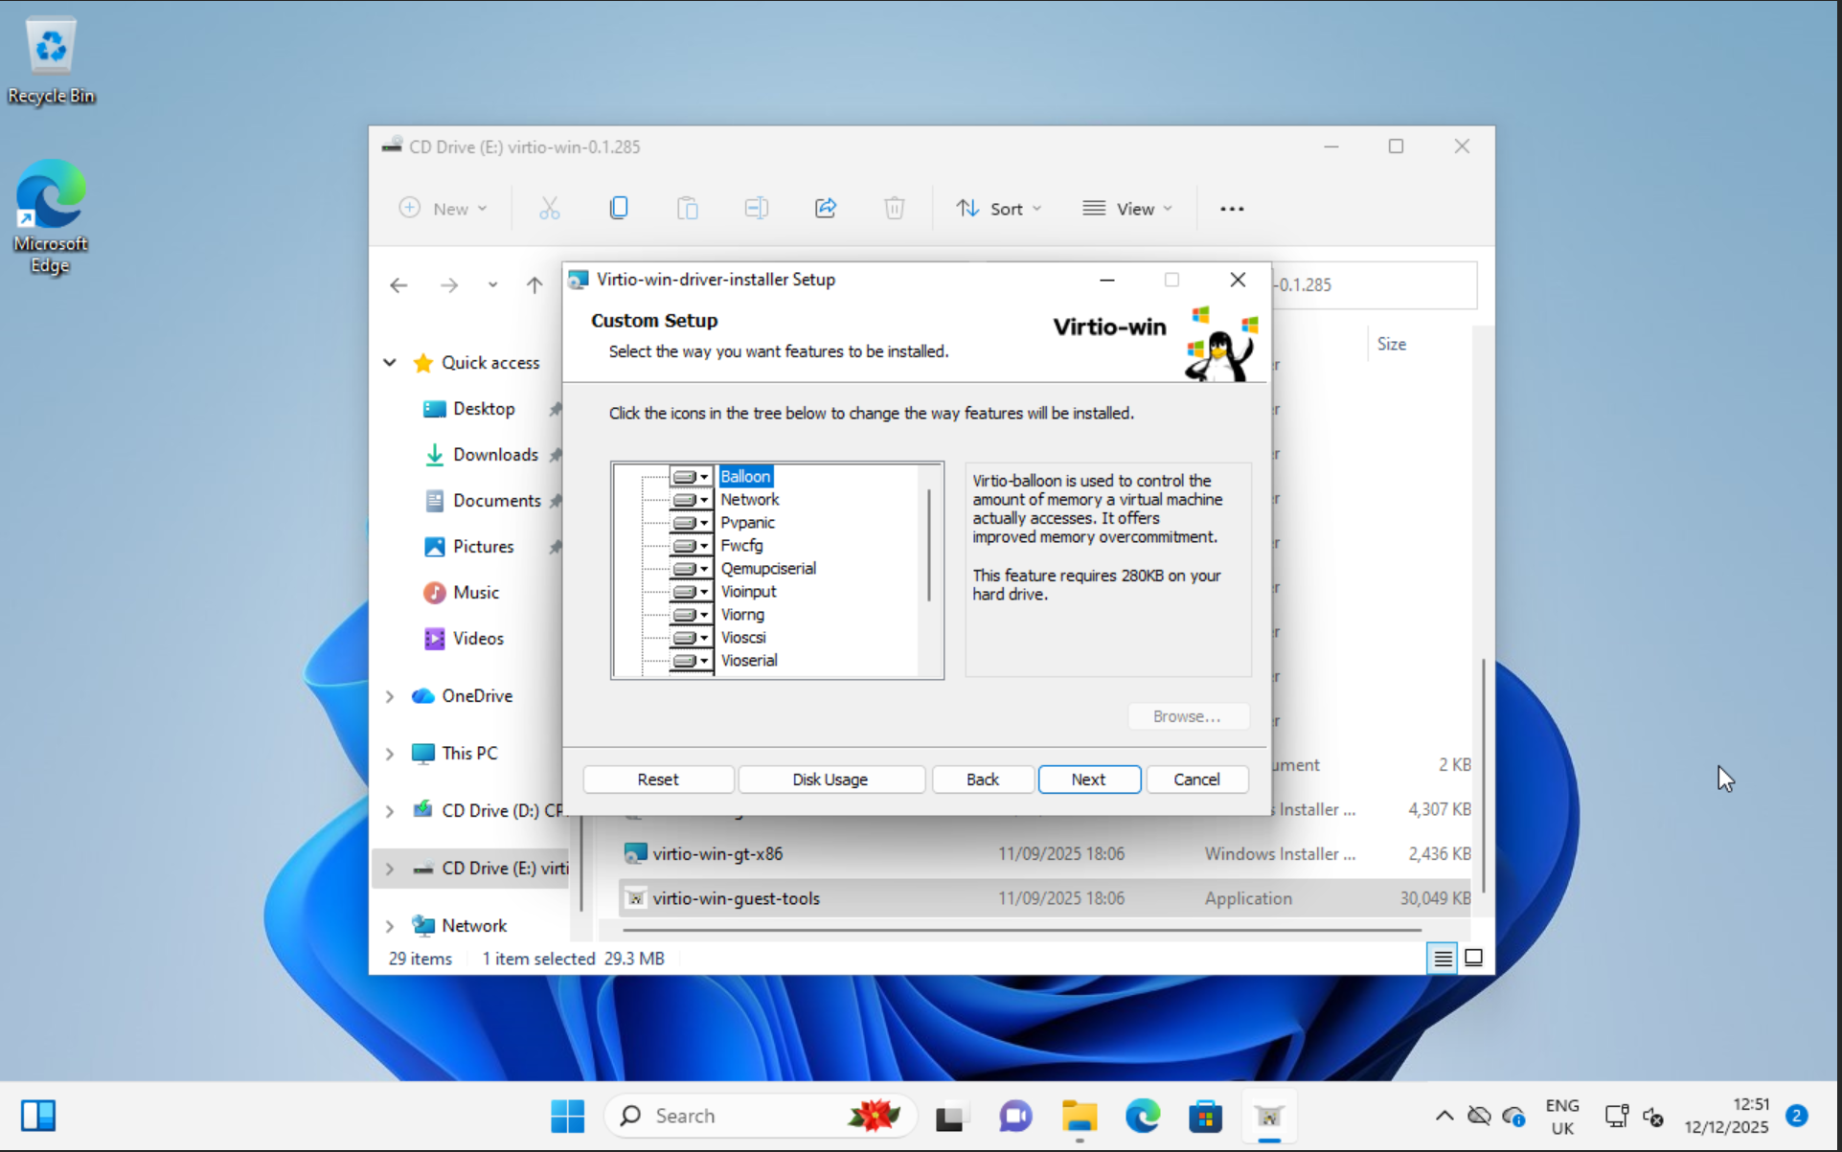Click the Reset button in setup
Viewport: 1842px width, 1152px height.
click(x=658, y=779)
